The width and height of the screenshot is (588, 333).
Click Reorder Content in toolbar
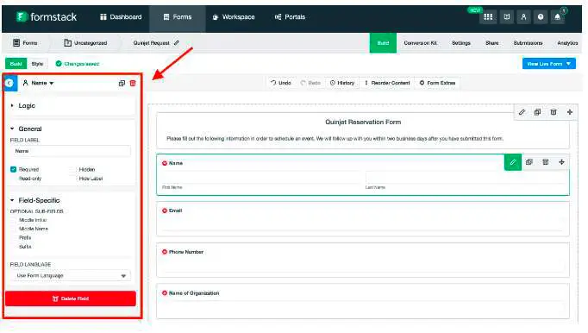tap(387, 83)
